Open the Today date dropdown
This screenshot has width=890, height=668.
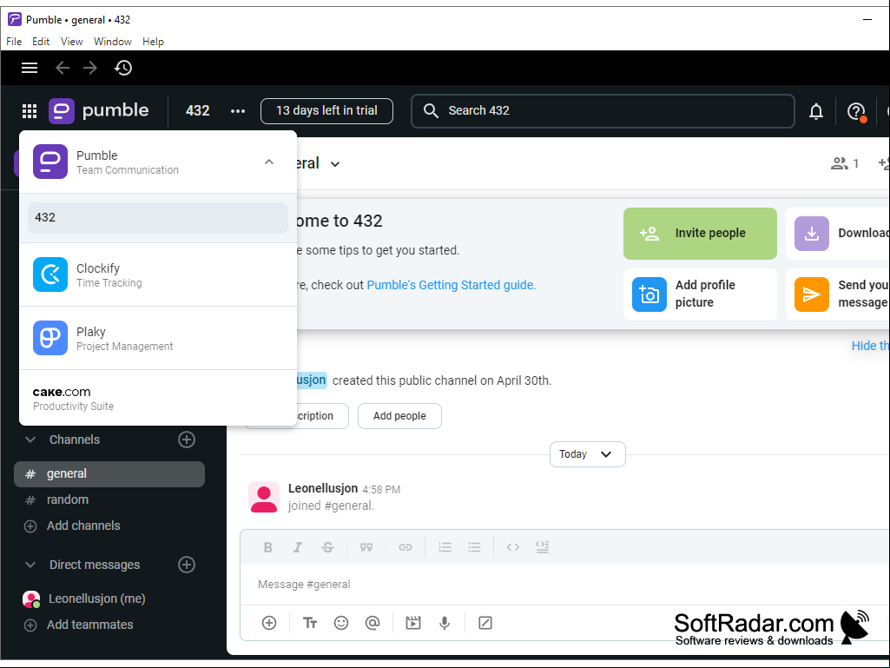[x=588, y=454]
